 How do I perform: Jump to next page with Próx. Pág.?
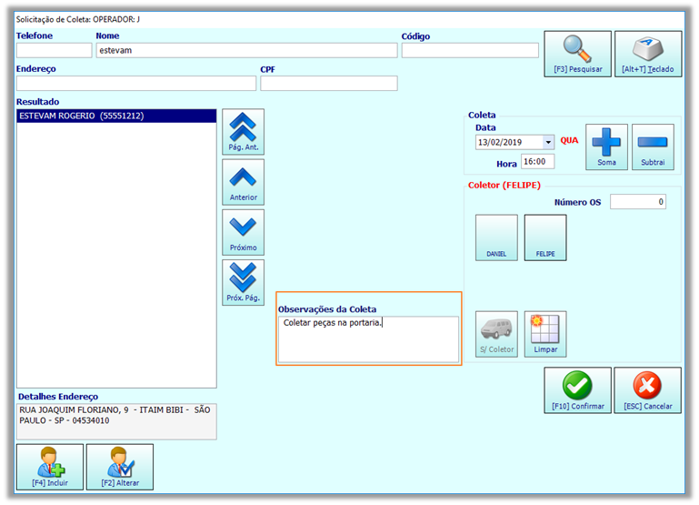coord(243,283)
